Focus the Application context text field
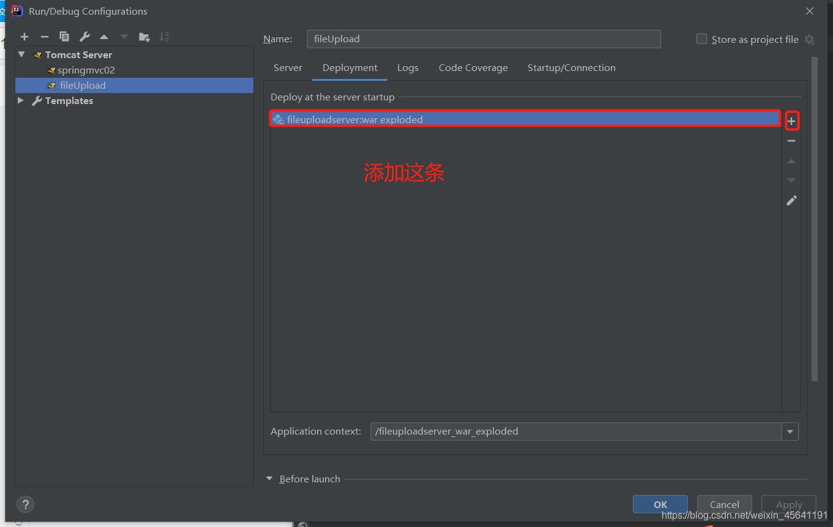 click(x=576, y=432)
